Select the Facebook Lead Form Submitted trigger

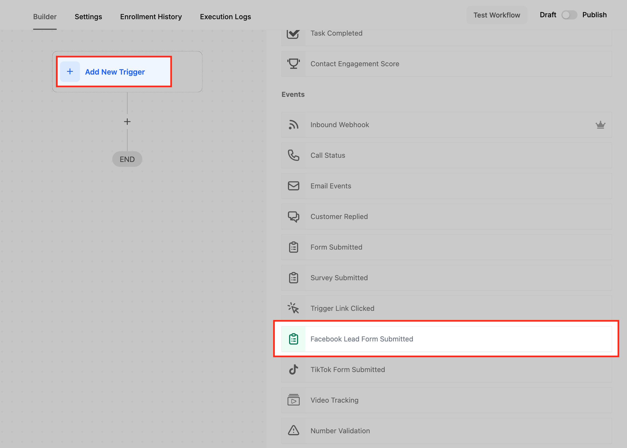pyautogui.click(x=362, y=339)
